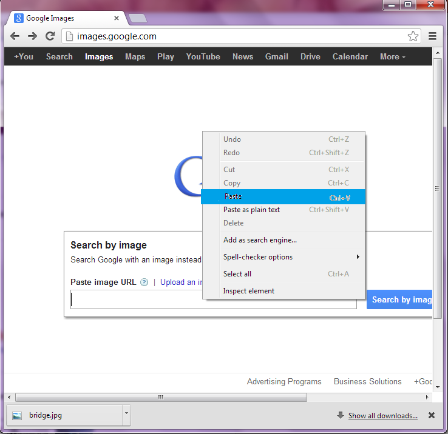
Task: Click the Search by image heading text
Action: tap(109, 245)
